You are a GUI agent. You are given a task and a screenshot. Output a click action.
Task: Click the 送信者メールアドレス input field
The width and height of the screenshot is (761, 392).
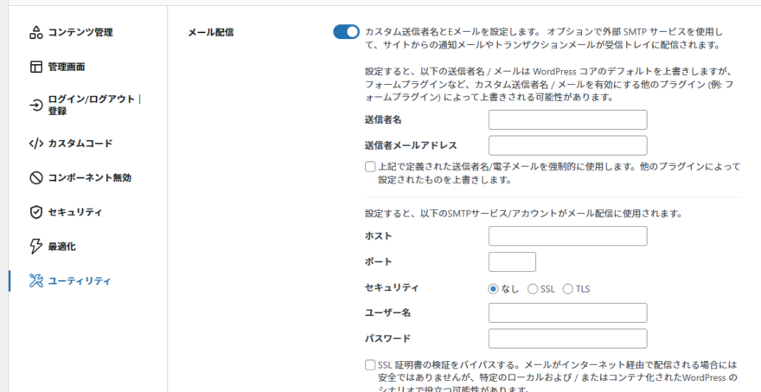tap(567, 145)
